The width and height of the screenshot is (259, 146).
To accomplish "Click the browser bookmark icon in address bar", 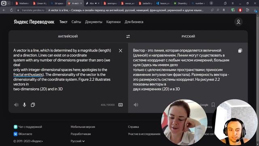I will 224,10.
